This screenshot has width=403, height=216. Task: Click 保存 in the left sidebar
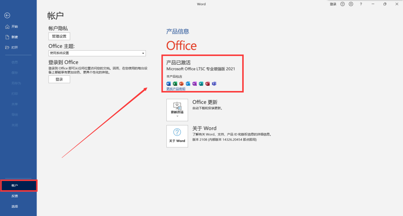coord(15,73)
